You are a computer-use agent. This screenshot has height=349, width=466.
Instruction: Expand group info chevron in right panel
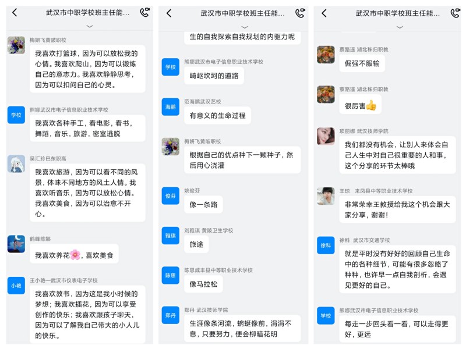click(x=400, y=27)
